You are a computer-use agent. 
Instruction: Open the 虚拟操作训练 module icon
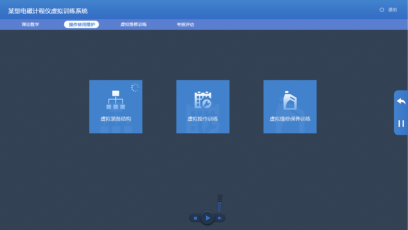(203, 107)
